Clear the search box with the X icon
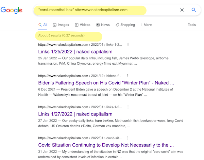 pyautogui.click(x=182, y=10)
